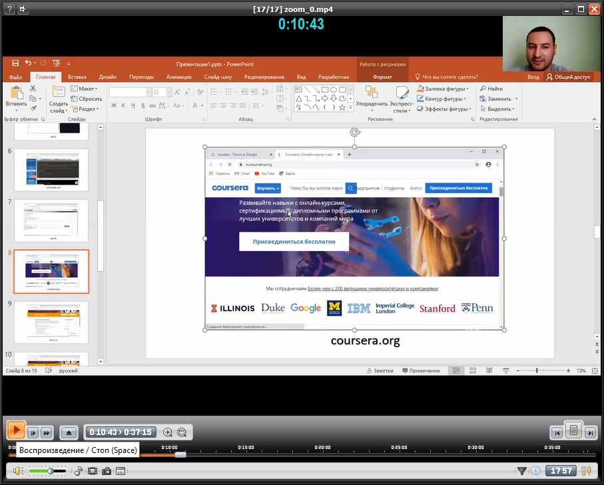The height and width of the screenshot is (485, 604).
Task: Click the magnifier-plus zoom icon in the player
Action: [168, 432]
